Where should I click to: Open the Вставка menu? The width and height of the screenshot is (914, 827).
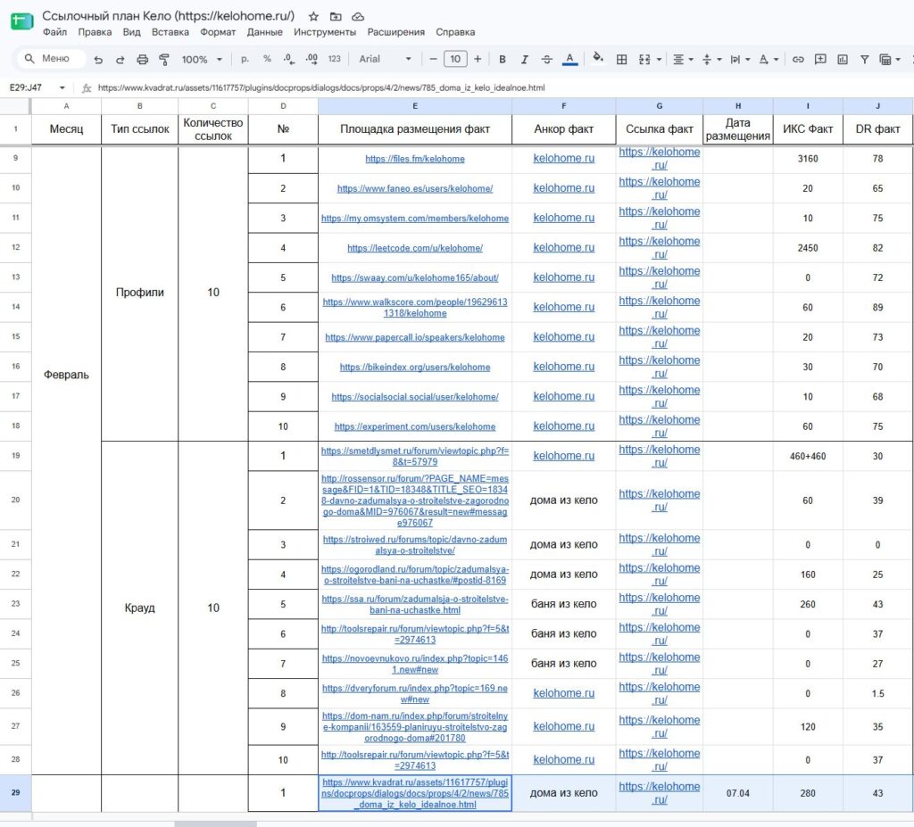click(170, 32)
